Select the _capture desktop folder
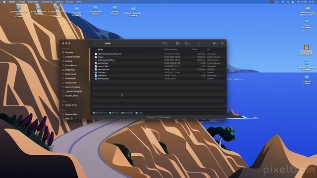This screenshot has width=317, height=178. click(x=307, y=77)
